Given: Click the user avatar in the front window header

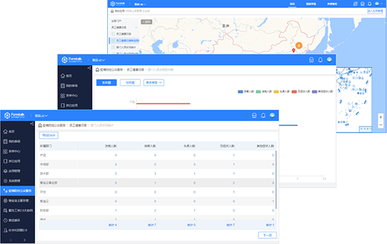Looking at the screenshot, I should 273,116.
